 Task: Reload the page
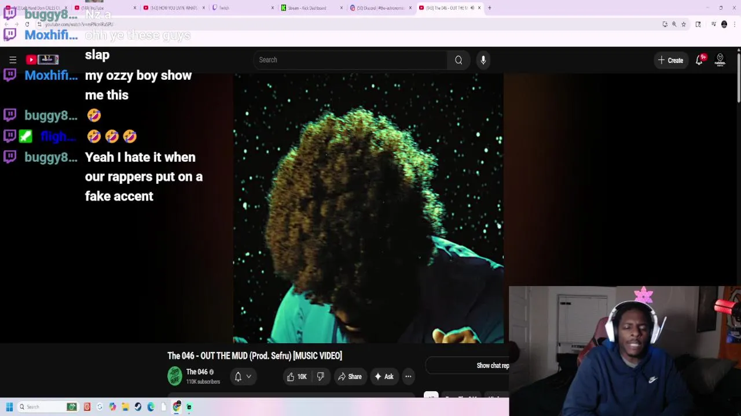coord(27,24)
